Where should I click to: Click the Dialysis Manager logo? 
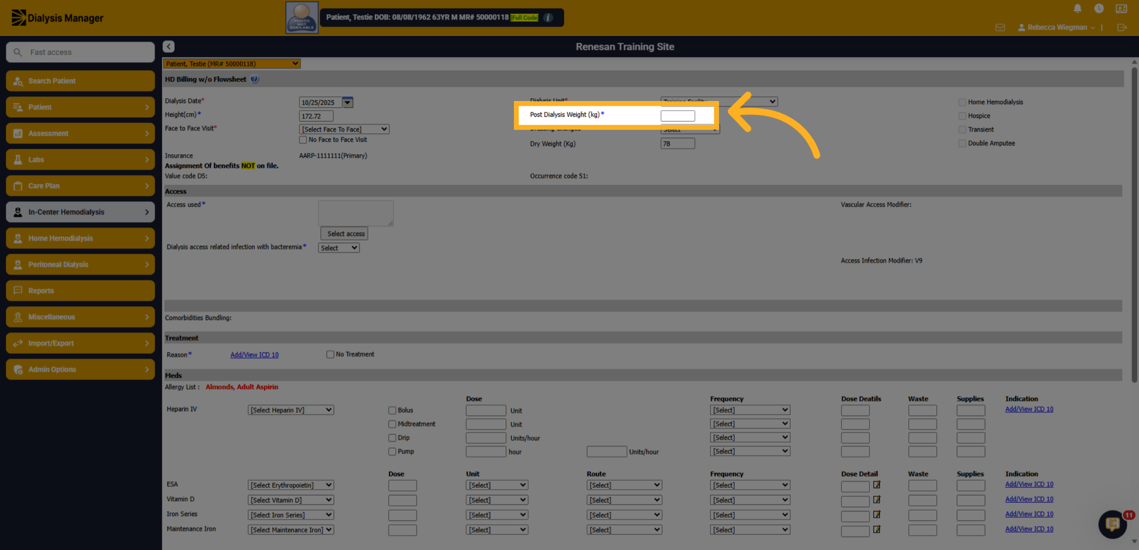57,18
